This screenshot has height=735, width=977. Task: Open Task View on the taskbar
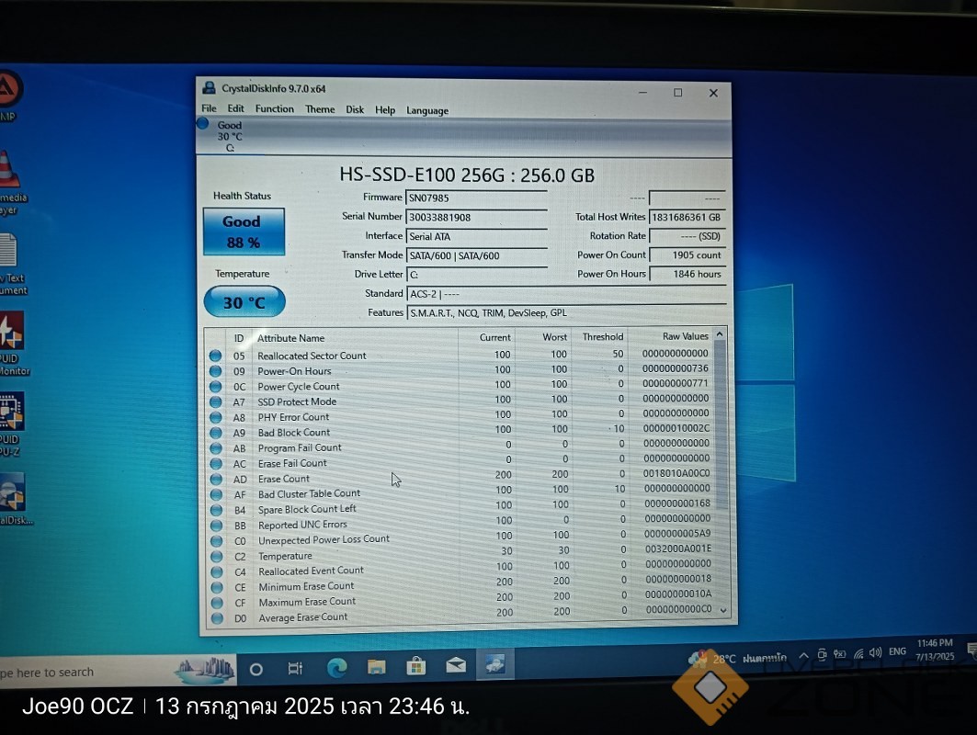(x=295, y=668)
